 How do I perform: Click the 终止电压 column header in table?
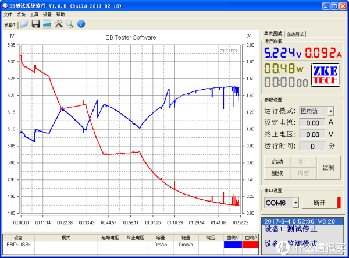(x=136, y=238)
